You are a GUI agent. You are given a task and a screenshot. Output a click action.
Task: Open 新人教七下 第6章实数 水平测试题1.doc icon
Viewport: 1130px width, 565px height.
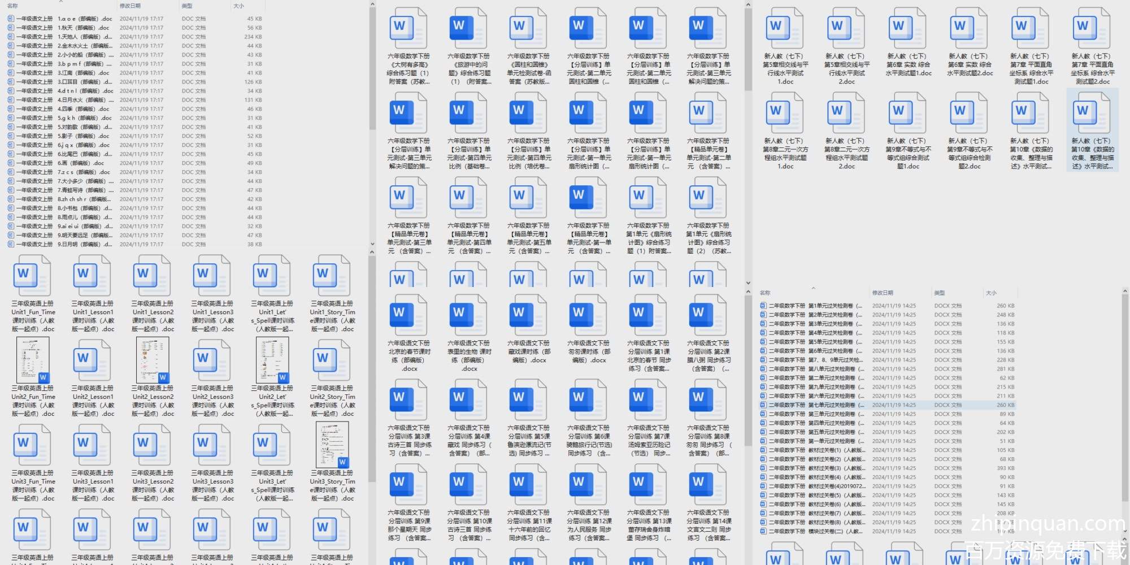[x=907, y=28]
